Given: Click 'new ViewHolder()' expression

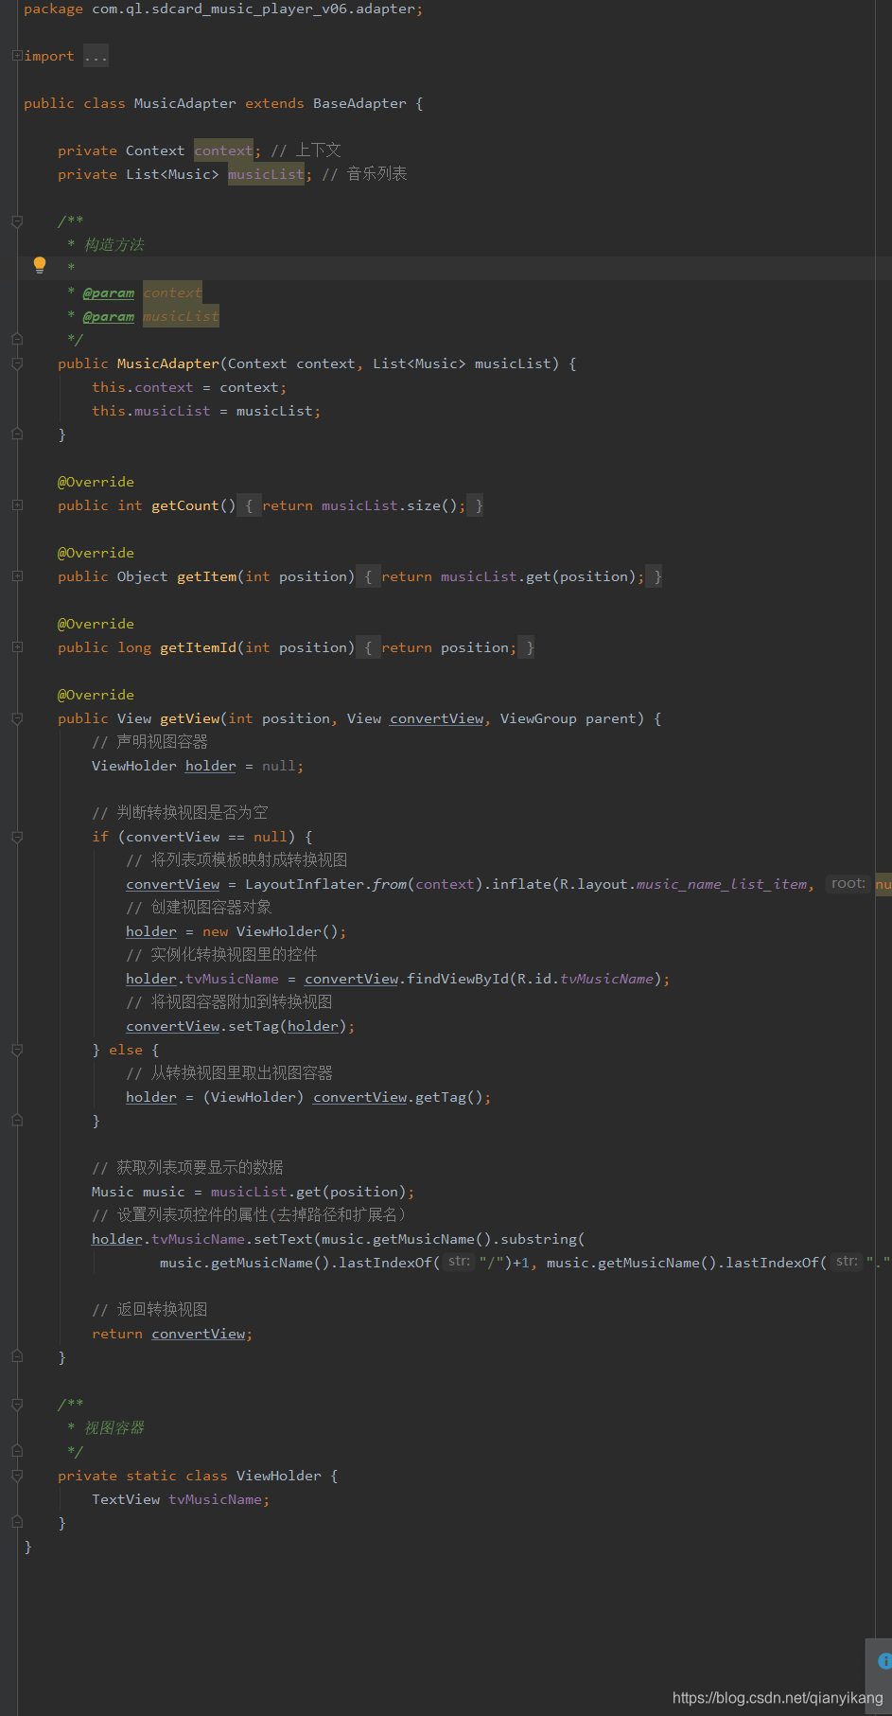Looking at the screenshot, I should pyautogui.click(x=270, y=931).
